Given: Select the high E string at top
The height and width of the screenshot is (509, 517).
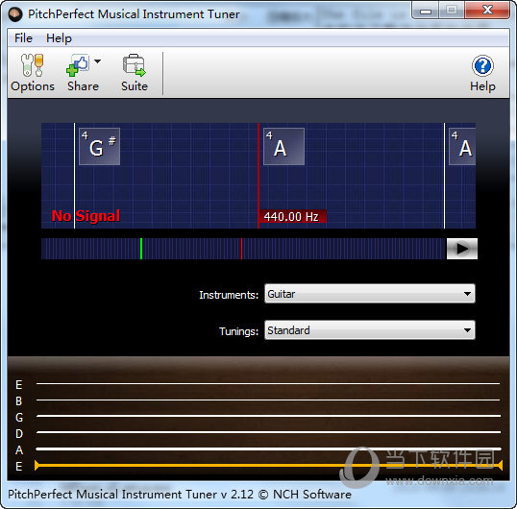Looking at the screenshot, I should click(x=268, y=383).
